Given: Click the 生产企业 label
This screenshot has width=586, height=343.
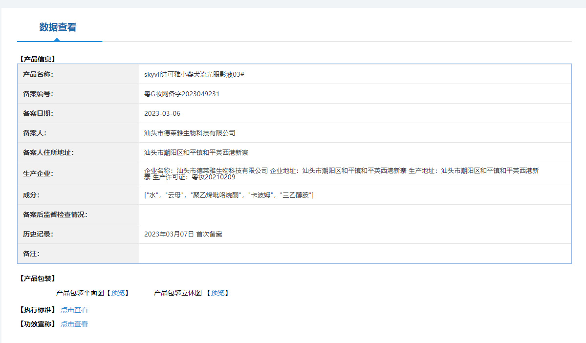Looking at the screenshot, I should [x=38, y=174].
